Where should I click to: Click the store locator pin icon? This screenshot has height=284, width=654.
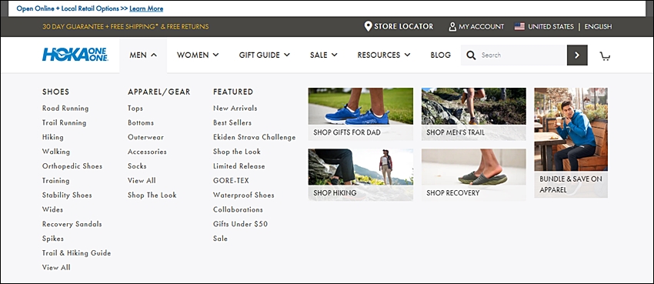click(368, 27)
